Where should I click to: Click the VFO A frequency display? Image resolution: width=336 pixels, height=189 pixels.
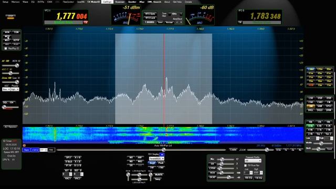point(71,16)
